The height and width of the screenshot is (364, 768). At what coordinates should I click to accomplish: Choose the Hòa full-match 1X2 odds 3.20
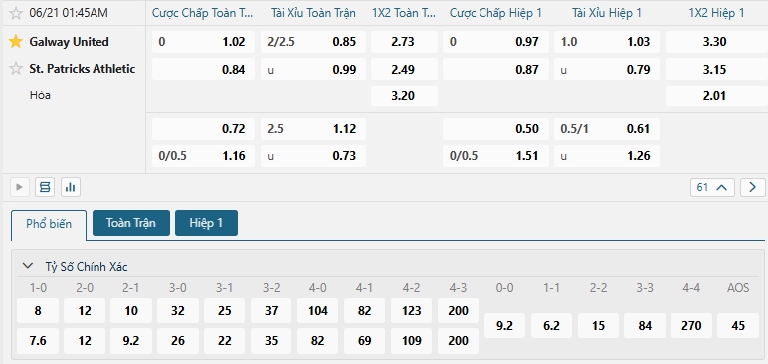(x=404, y=96)
